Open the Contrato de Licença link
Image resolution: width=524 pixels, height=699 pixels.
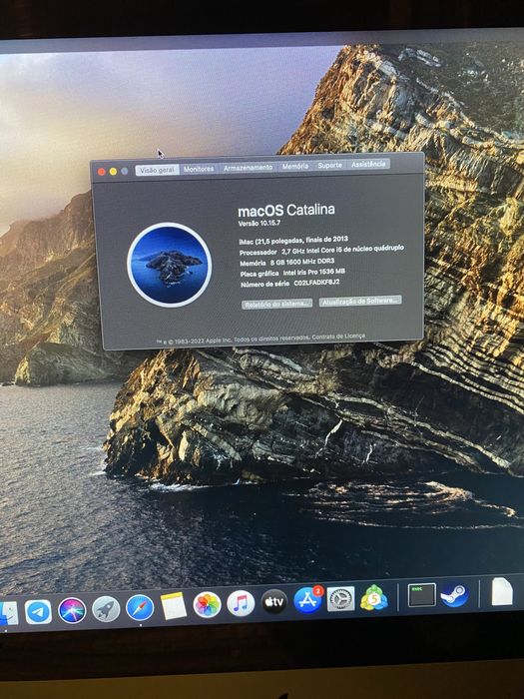(338, 337)
